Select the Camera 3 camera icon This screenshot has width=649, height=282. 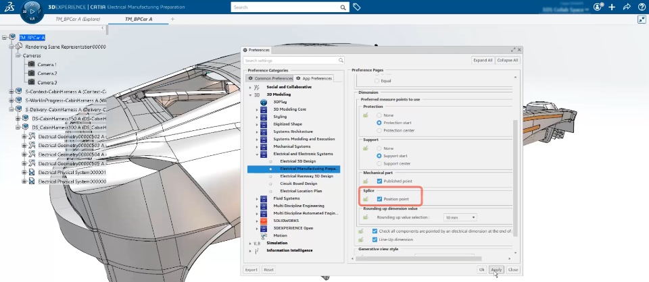coord(32,82)
